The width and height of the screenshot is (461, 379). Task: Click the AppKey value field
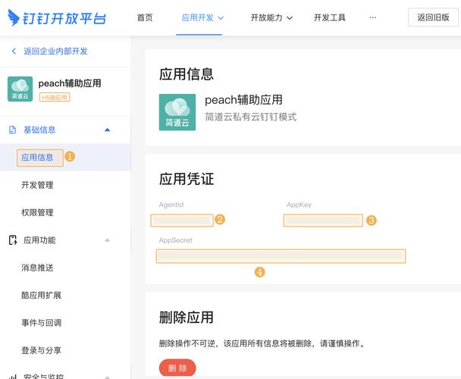coord(323,221)
